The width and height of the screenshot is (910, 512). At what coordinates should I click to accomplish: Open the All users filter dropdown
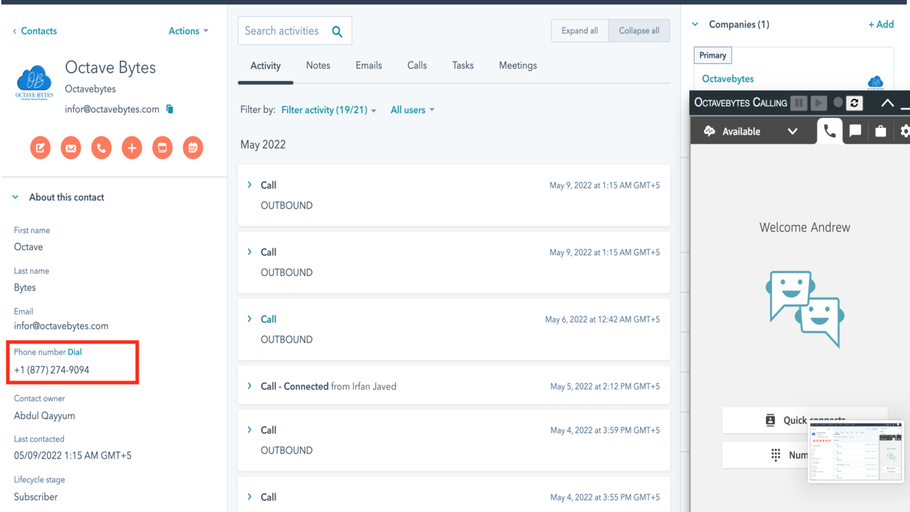412,110
